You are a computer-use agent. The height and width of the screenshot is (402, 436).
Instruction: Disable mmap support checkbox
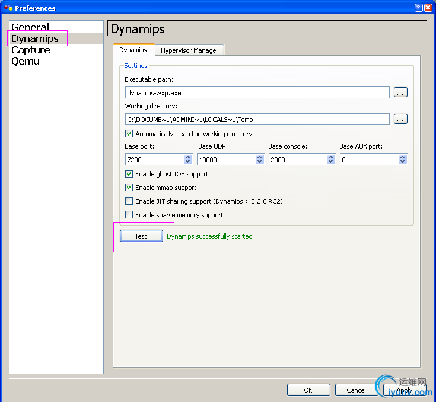click(129, 188)
